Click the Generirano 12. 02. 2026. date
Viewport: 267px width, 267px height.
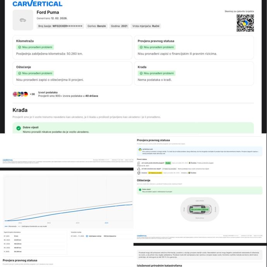point(52,18)
